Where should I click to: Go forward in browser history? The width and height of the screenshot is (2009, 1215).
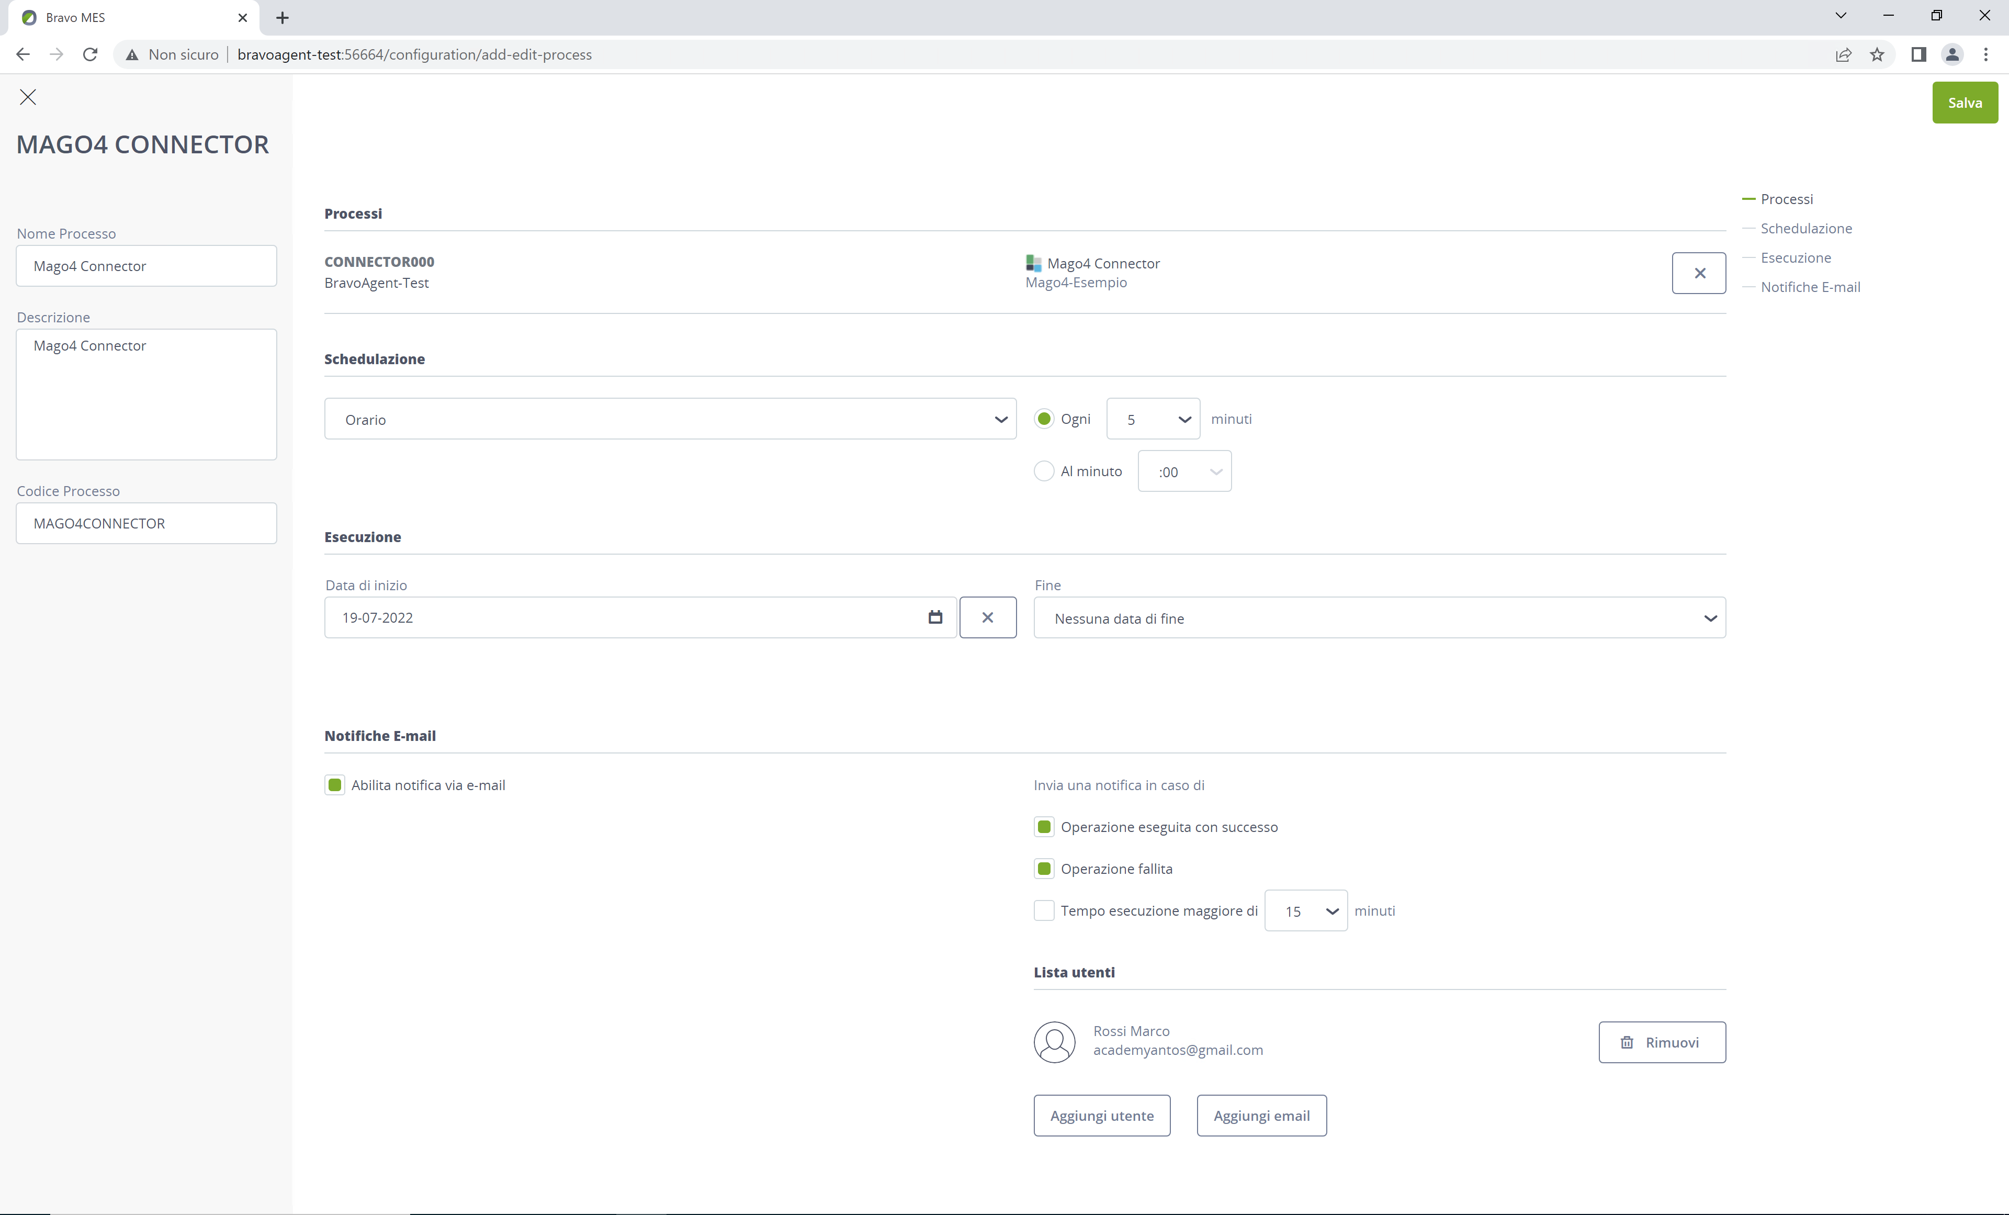pos(57,54)
